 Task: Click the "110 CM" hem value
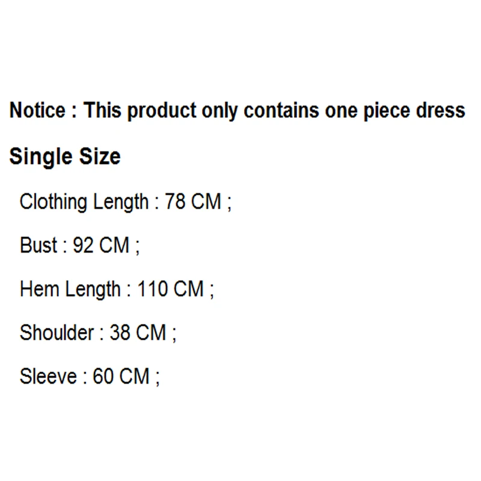[171, 289]
